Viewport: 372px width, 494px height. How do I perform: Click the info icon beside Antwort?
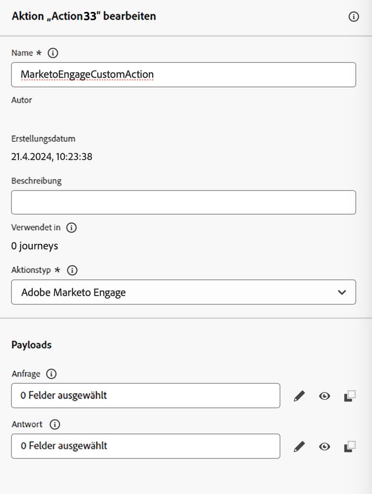click(55, 424)
